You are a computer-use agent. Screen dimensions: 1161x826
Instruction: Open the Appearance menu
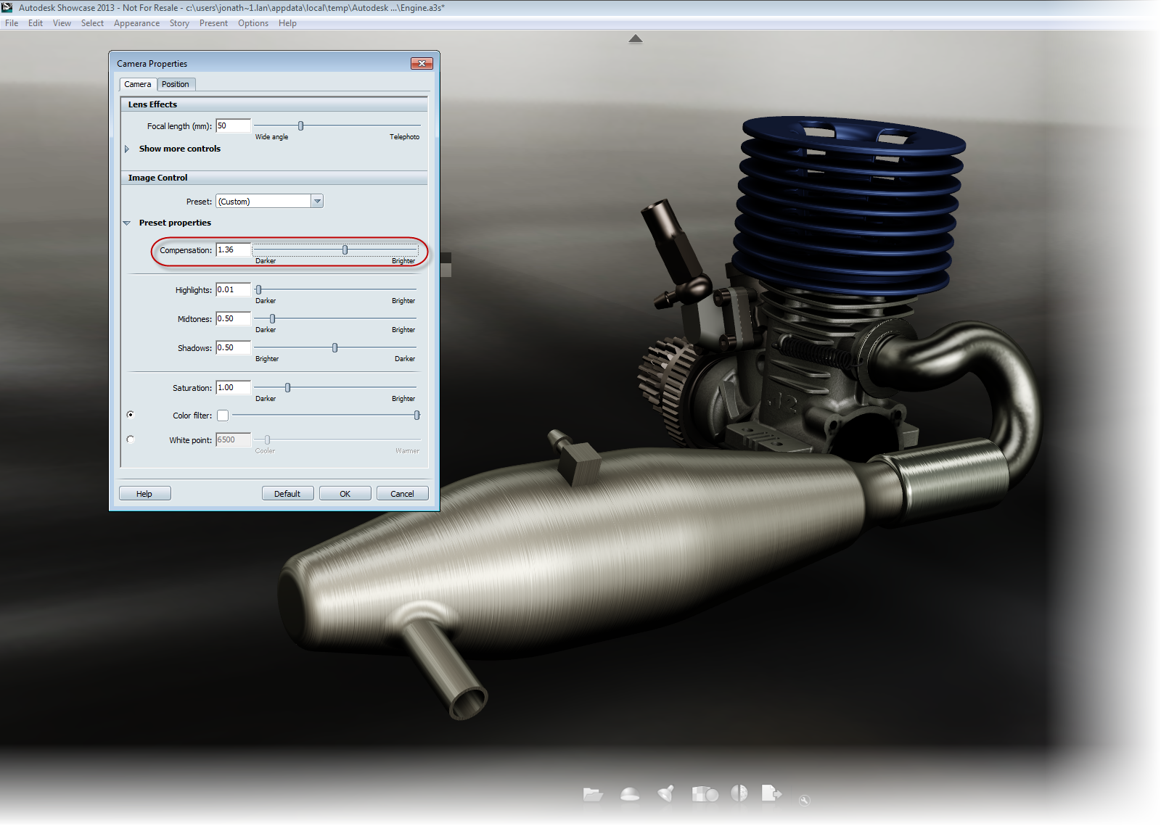136,22
